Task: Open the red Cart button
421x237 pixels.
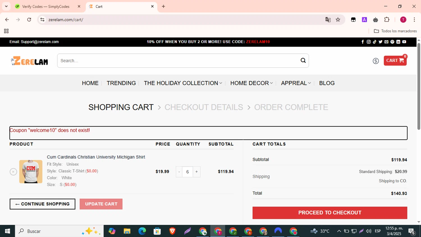Action: pos(395,60)
